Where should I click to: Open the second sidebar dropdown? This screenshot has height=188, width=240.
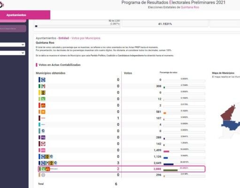click(x=13, y=53)
